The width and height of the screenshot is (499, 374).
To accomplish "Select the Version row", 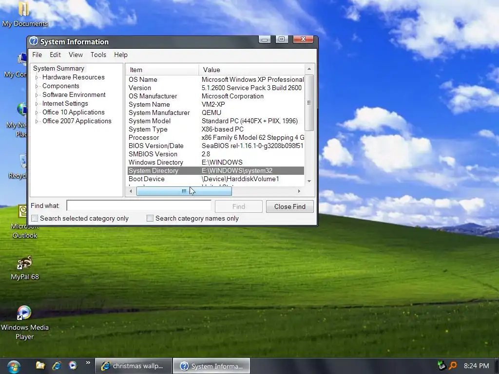I will click(216, 88).
